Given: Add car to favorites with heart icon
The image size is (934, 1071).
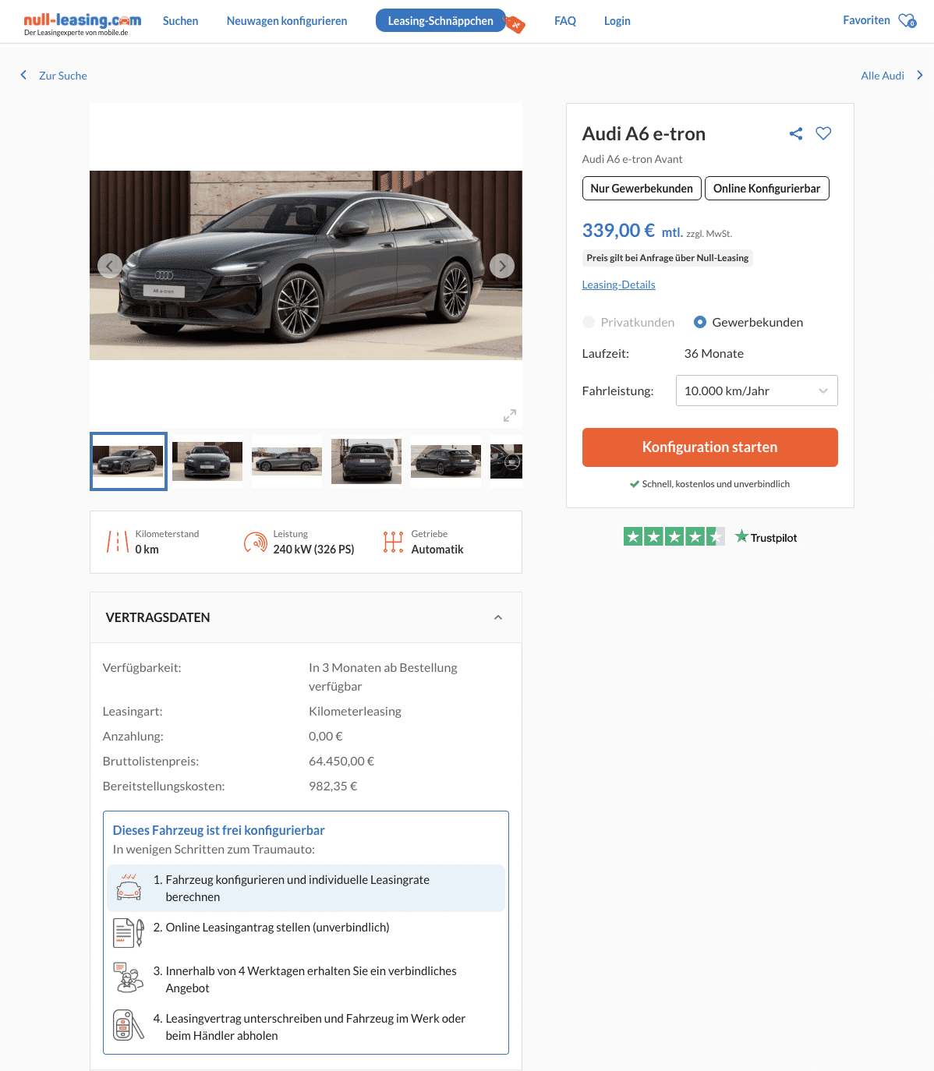Looking at the screenshot, I should click(x=823, y=133).
